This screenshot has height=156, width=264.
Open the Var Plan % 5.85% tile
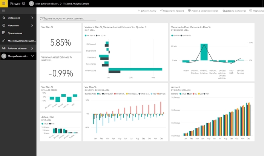60,37
